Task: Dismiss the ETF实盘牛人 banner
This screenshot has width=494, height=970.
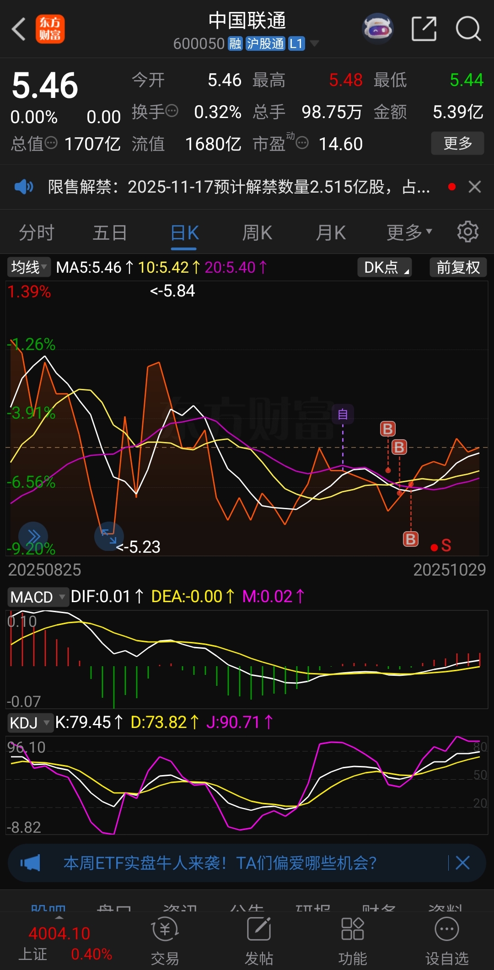Action: (x=462, y=863)
